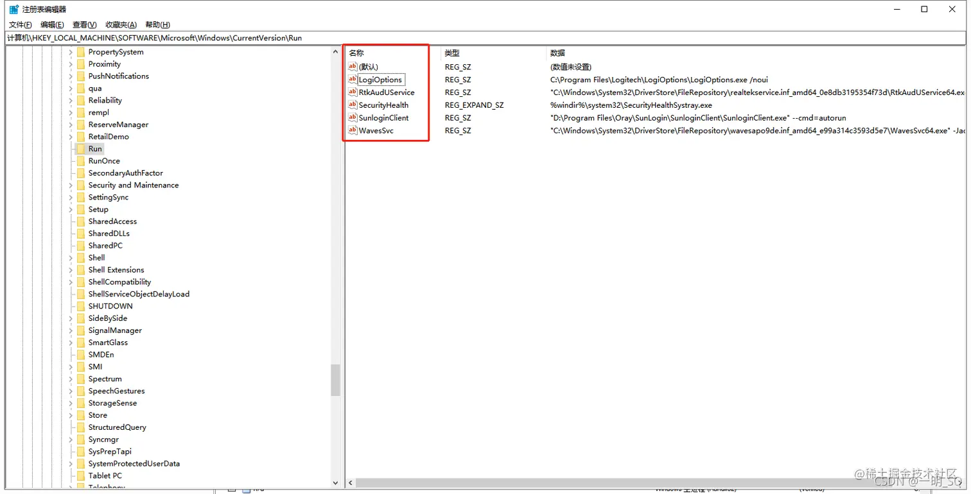Screen dimensions: 971x494
Task: Select the SignalManager key
Action: [115, 330]
